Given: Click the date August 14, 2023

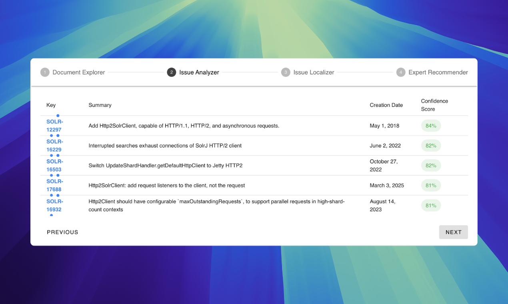Looking at the screenshot, I should pos(382,206).
